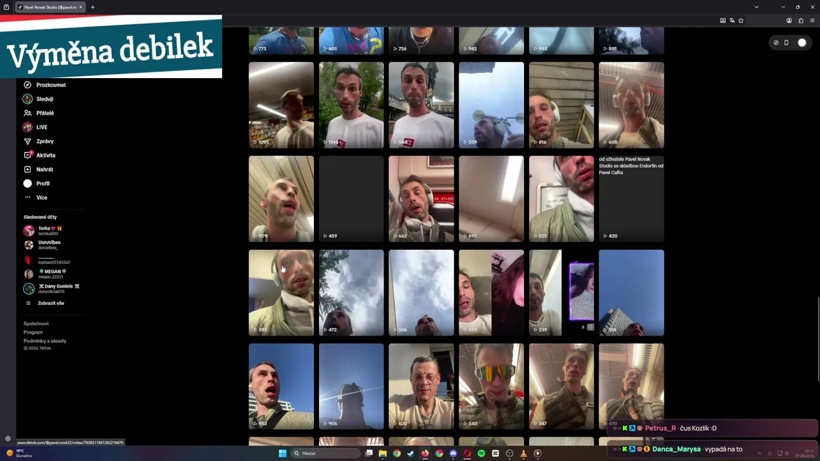The width and height of the screenshot is (820, 461).
Task: Open the video with 816 views
Action: (561, 105)
